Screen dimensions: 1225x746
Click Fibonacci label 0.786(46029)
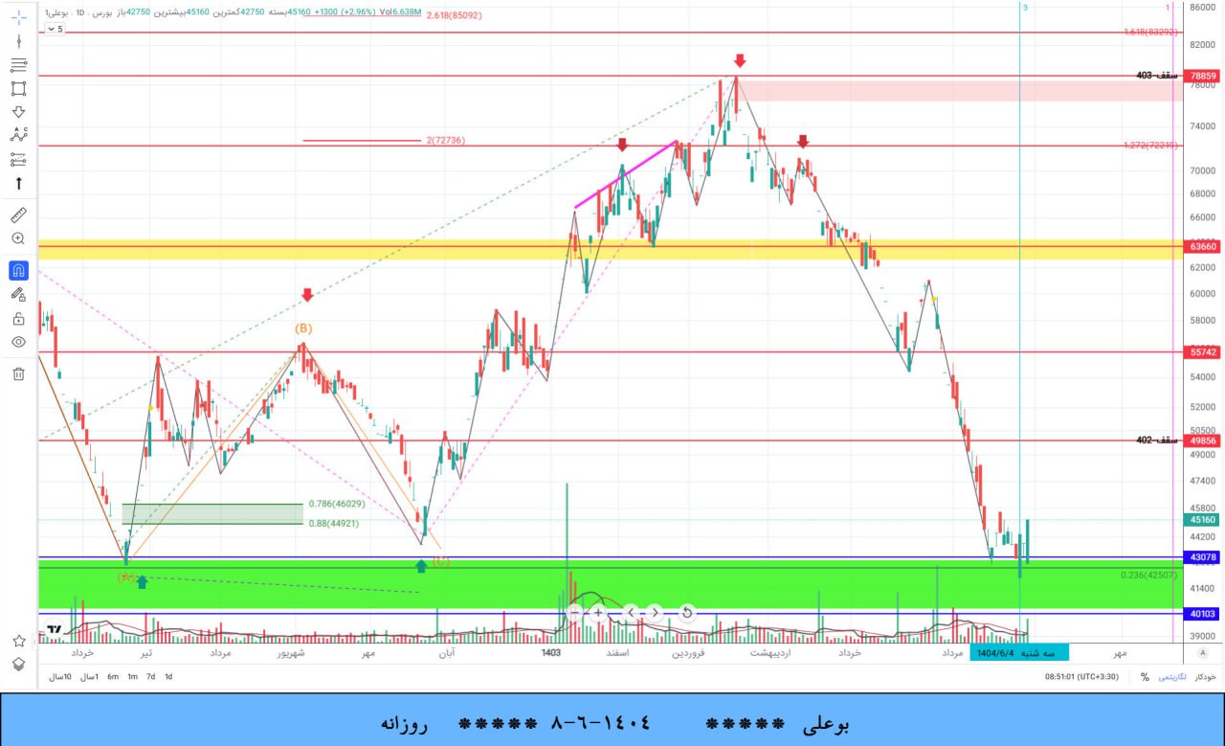coord(337,504)
